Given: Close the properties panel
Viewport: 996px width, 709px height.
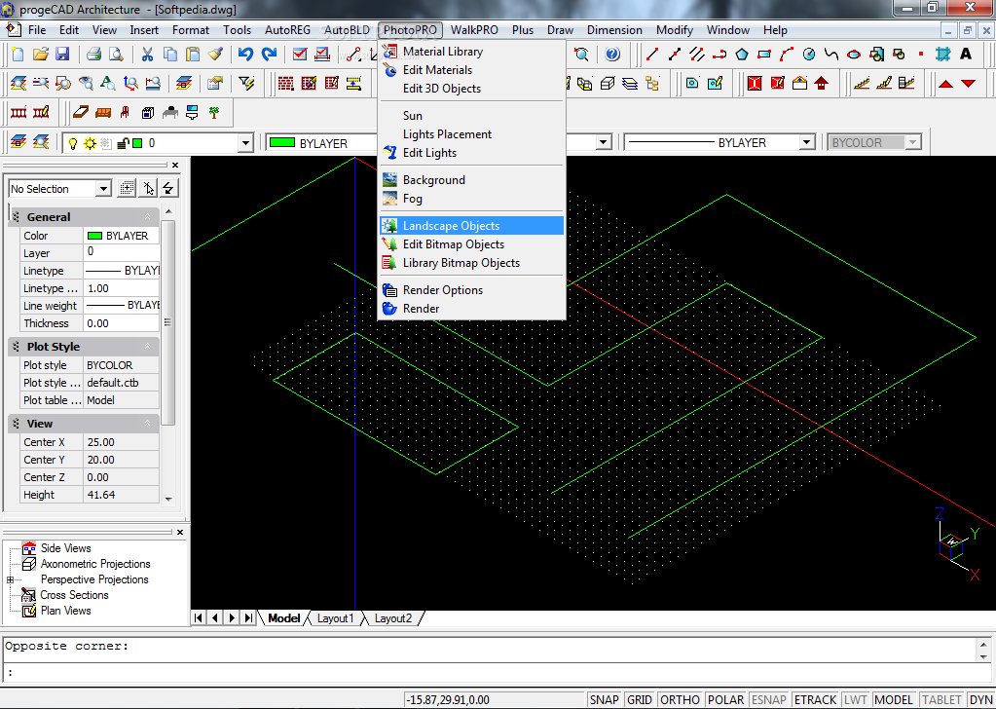Looking at the screenshot, I should (175, 165).
